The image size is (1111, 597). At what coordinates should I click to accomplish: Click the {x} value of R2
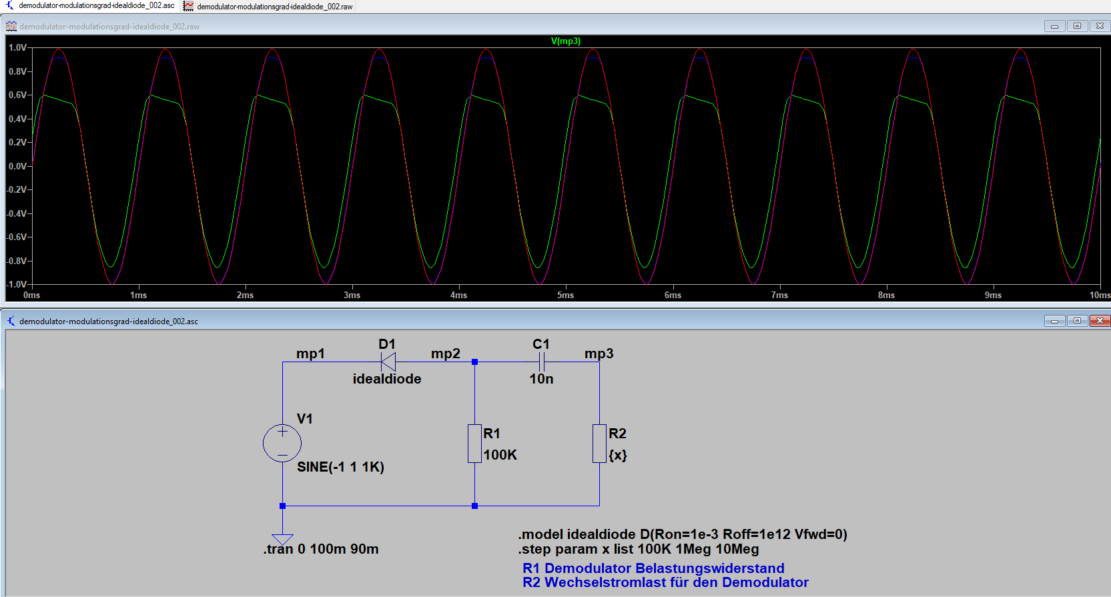point(618,456)
